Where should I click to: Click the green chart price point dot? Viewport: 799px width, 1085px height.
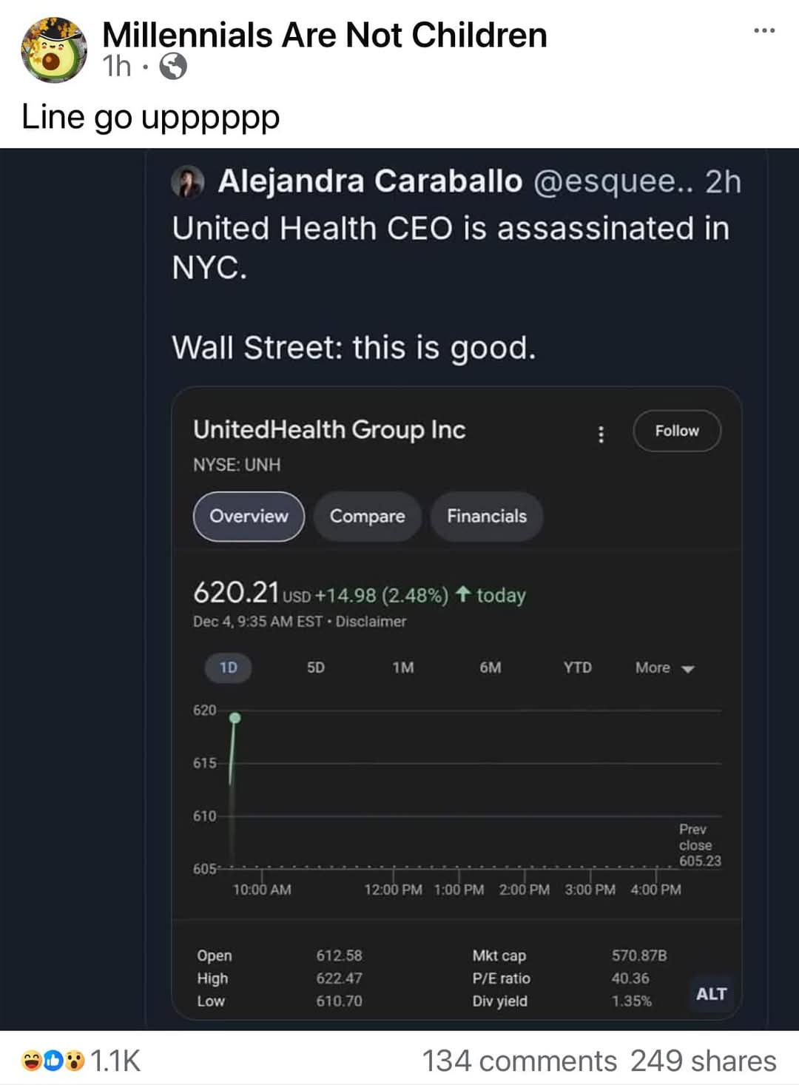click(x=235, y=718)
